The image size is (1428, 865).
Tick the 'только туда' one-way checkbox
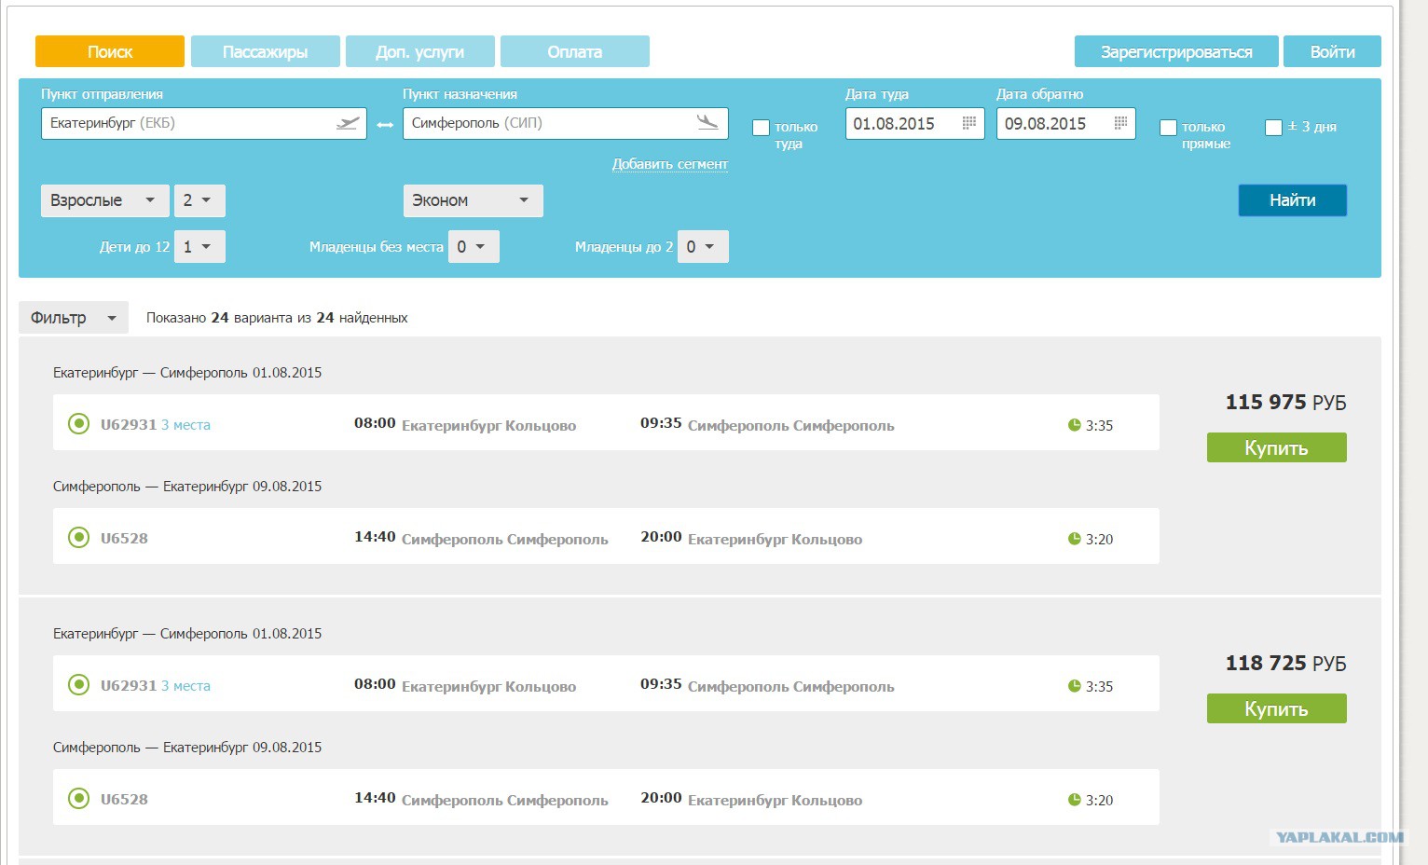pyautogui.click(x=761, y=128)
